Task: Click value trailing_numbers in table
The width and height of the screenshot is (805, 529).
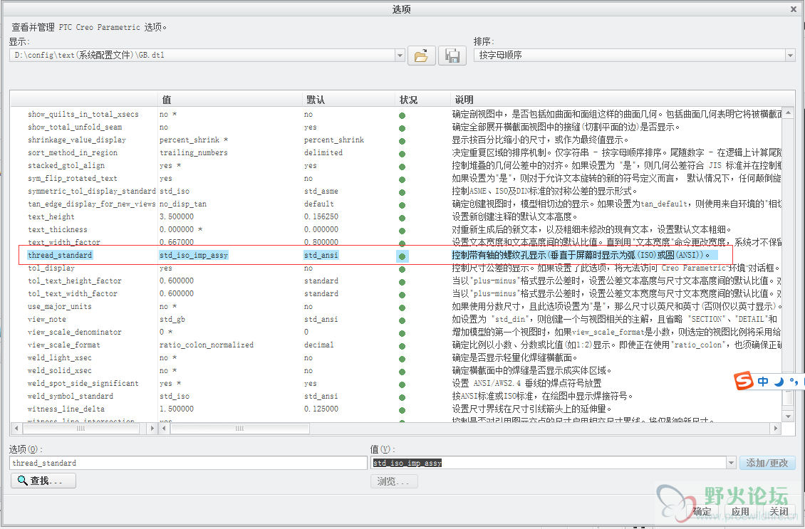Action: point(194,152)
